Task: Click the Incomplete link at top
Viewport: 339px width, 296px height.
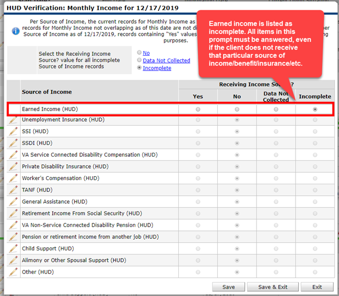Action: pos(157,68)
